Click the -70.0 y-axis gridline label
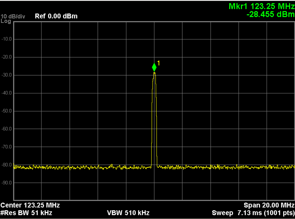Screen dimensions: 295x219 (7, 147)
